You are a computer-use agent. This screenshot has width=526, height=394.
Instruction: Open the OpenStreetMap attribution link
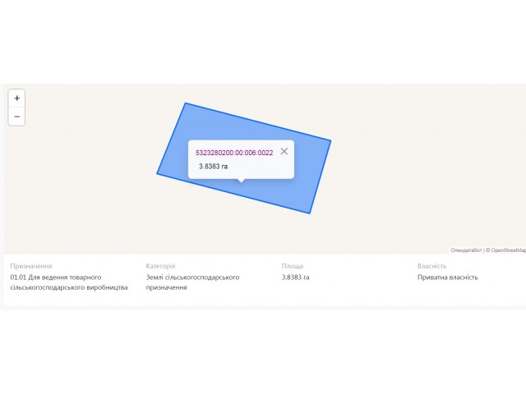click(x=508, y=250)
